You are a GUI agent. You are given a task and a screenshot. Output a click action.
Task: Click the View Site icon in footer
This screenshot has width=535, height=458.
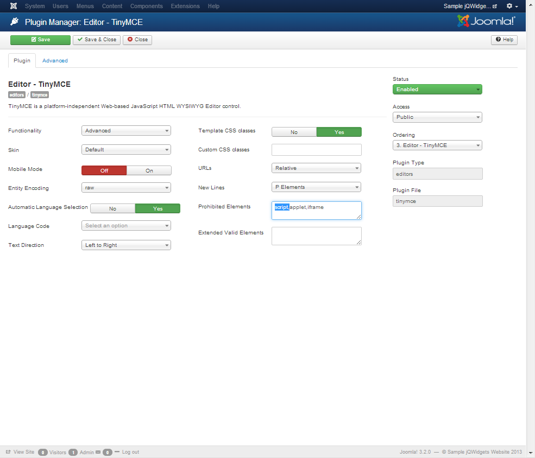click(8, 452)
